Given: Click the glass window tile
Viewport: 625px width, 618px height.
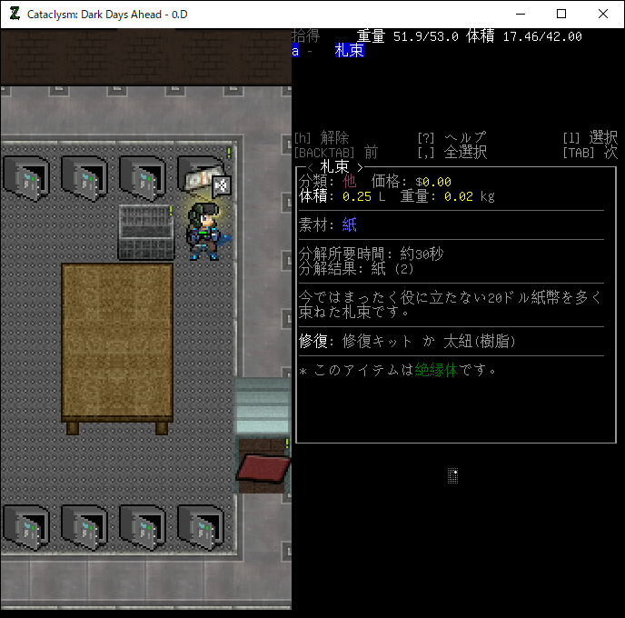Looking at the screenshot, I should 263,406.
